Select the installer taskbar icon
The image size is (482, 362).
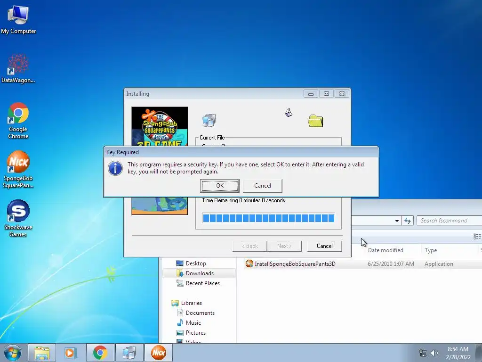tap(129, 353)
